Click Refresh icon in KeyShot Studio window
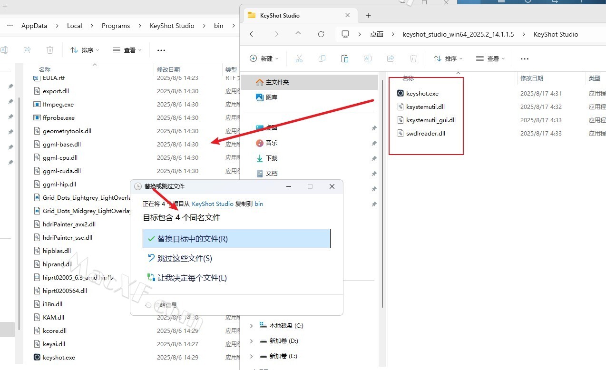The image size is (606, 370). [321, 34]
